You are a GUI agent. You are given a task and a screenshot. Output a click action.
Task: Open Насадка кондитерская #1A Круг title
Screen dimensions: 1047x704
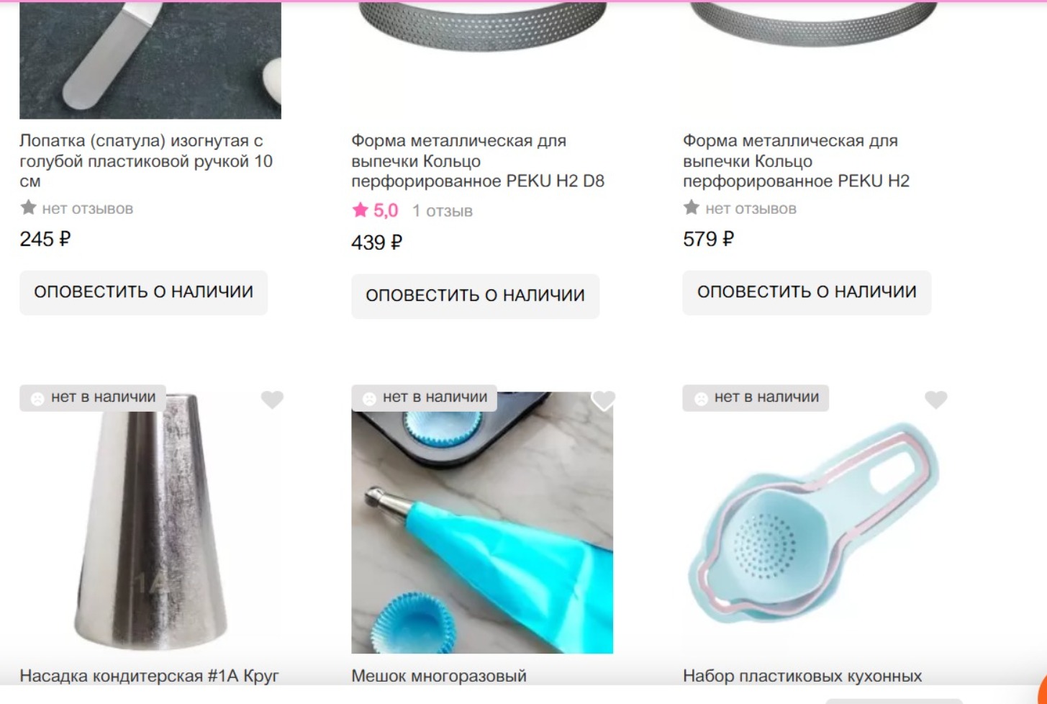(149, 676)
